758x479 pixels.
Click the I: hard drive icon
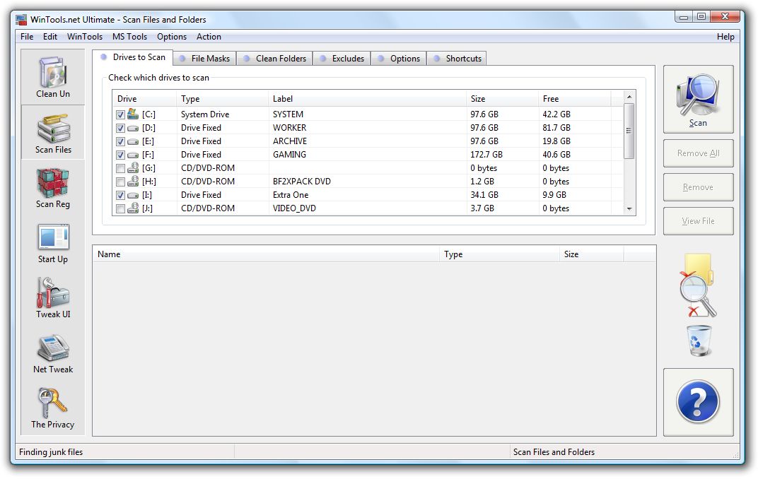(x=132, y=196)
